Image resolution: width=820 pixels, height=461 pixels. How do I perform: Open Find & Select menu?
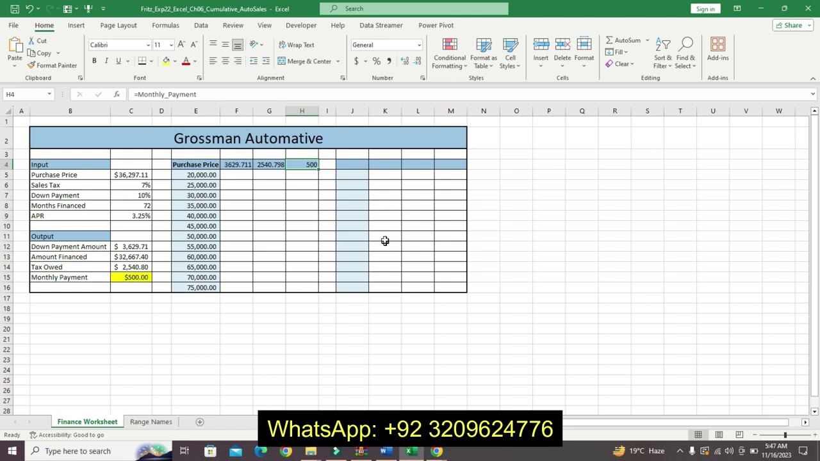coord(685,54)
